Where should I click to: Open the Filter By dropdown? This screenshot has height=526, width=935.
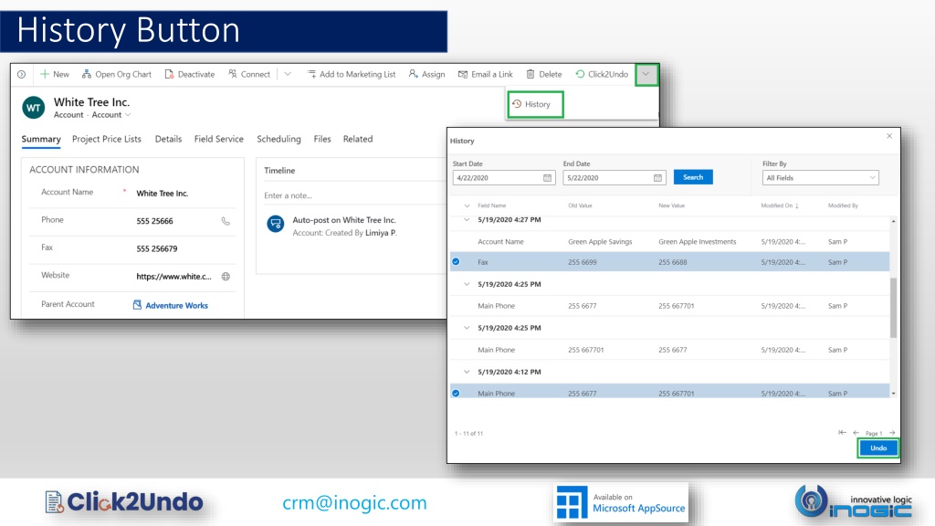coord(821,178)
